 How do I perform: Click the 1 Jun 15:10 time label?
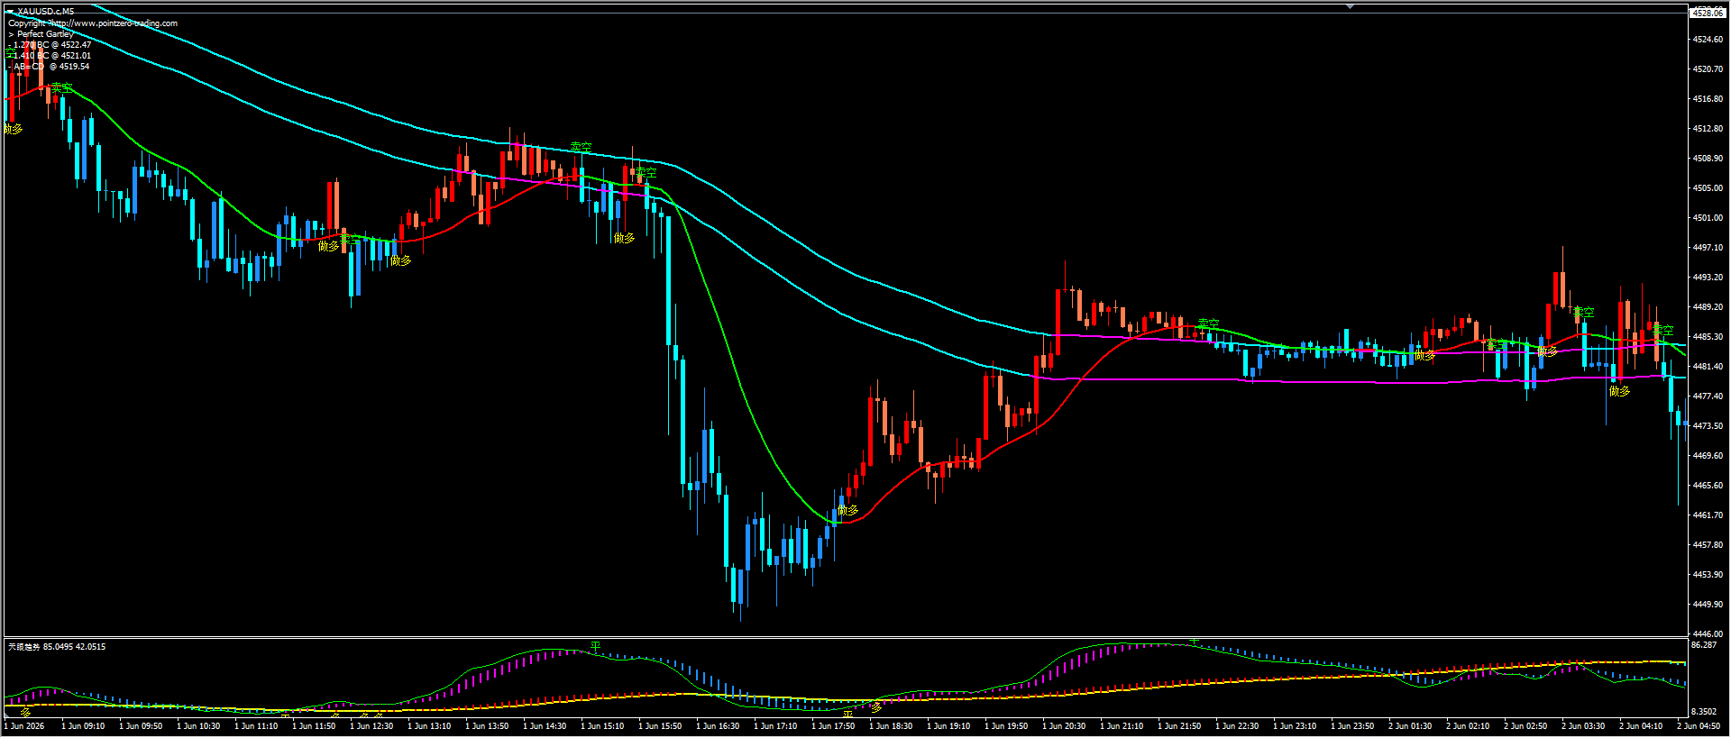click(x=602, y=726)
